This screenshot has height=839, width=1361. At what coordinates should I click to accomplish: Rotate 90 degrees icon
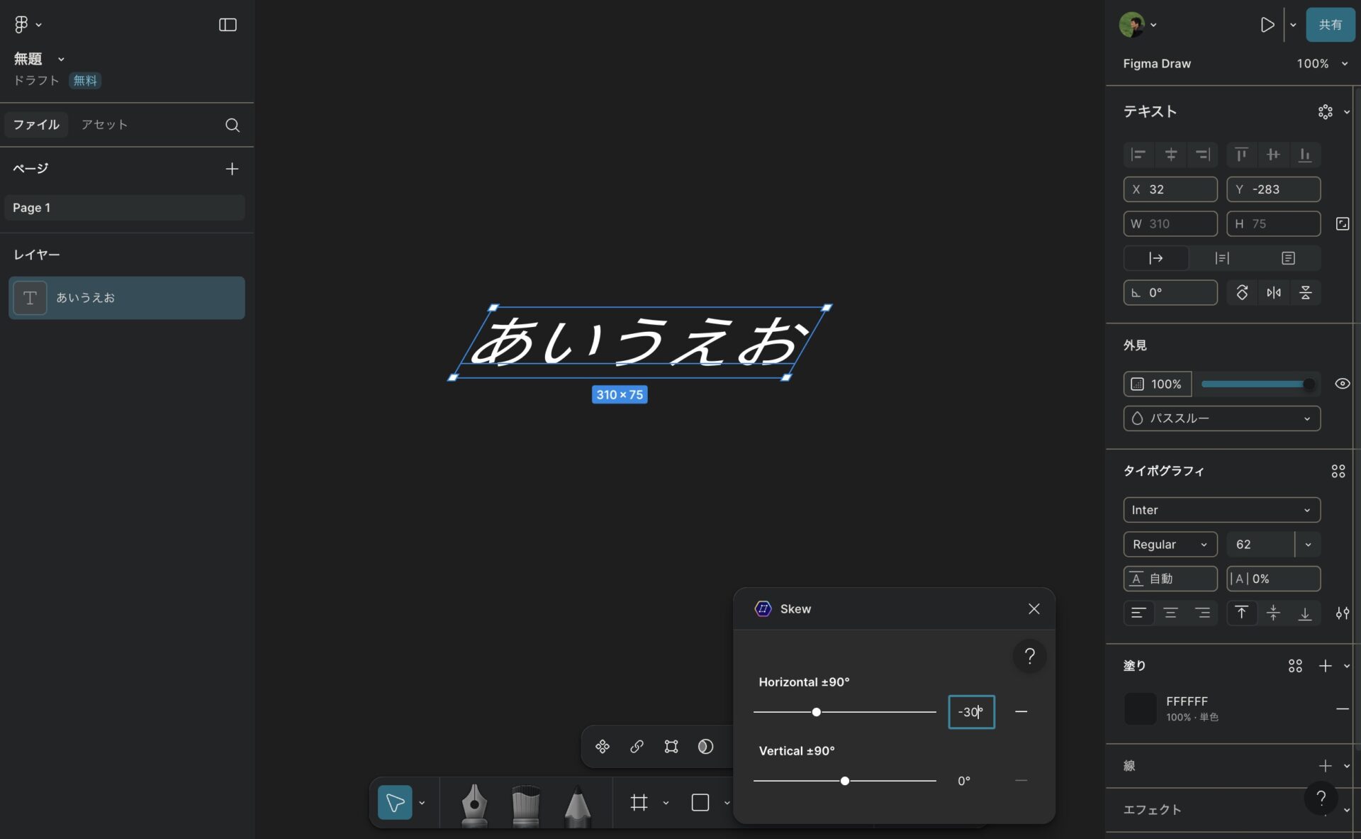pyautogui.click(x=1242, y=292)
